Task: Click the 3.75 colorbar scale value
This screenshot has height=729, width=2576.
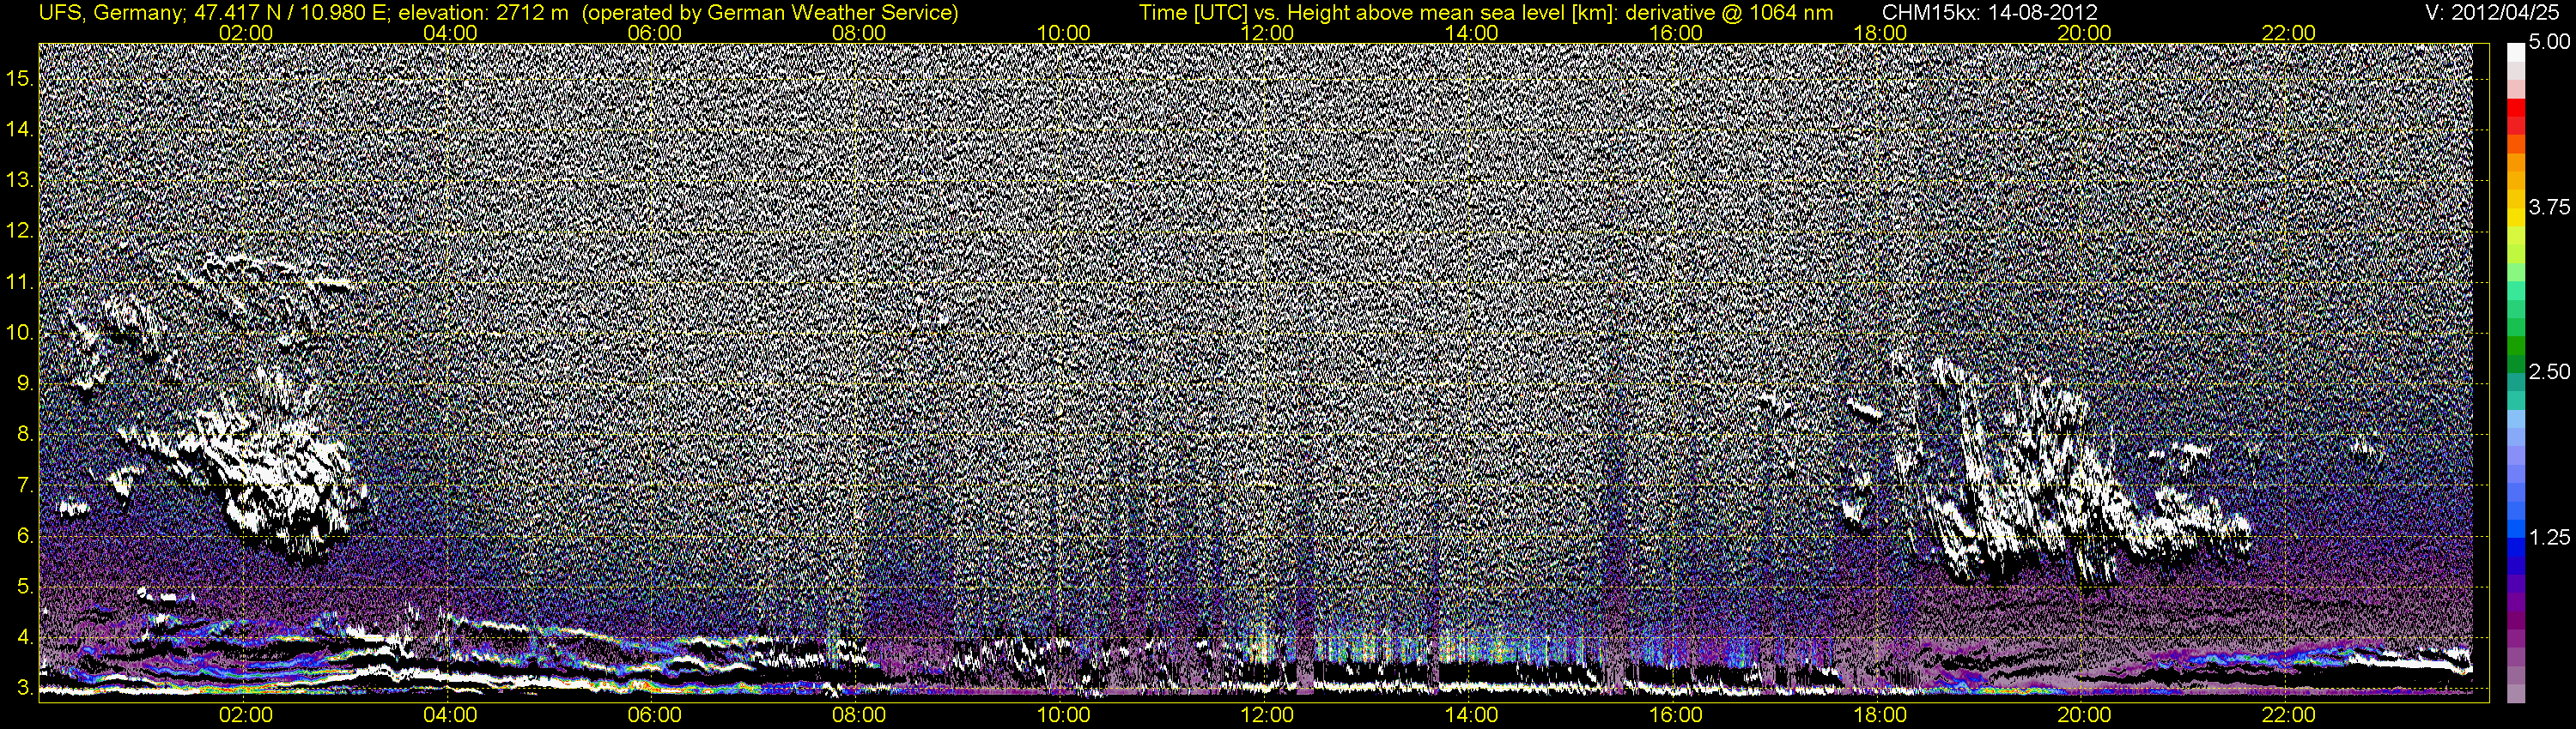Action: coord(2549,207)
